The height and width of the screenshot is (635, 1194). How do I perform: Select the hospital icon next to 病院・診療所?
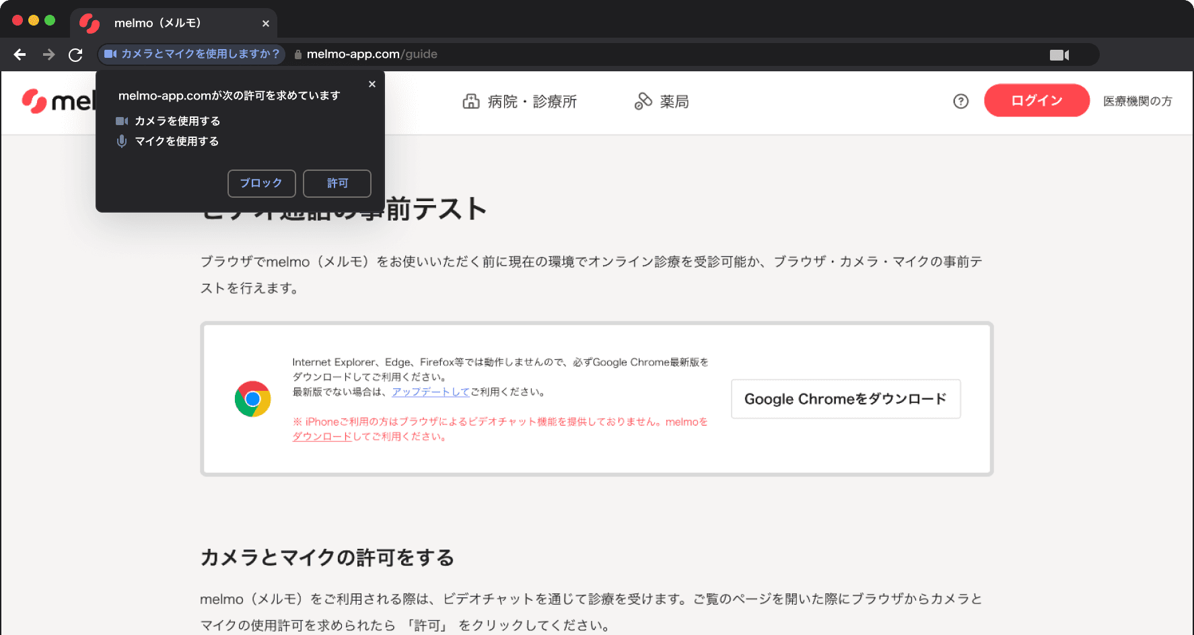point(472,101)
